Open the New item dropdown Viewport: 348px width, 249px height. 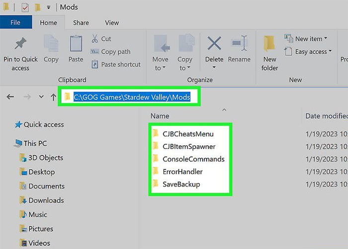click(306, 39)
